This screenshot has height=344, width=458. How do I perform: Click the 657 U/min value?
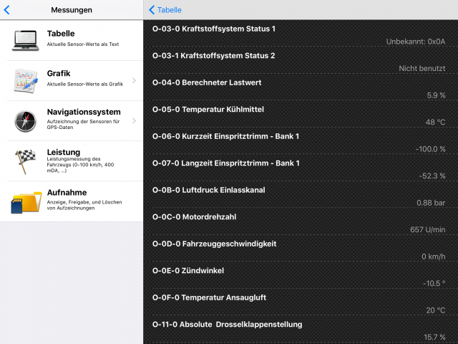pyautogui.click(x=428, y=230)
